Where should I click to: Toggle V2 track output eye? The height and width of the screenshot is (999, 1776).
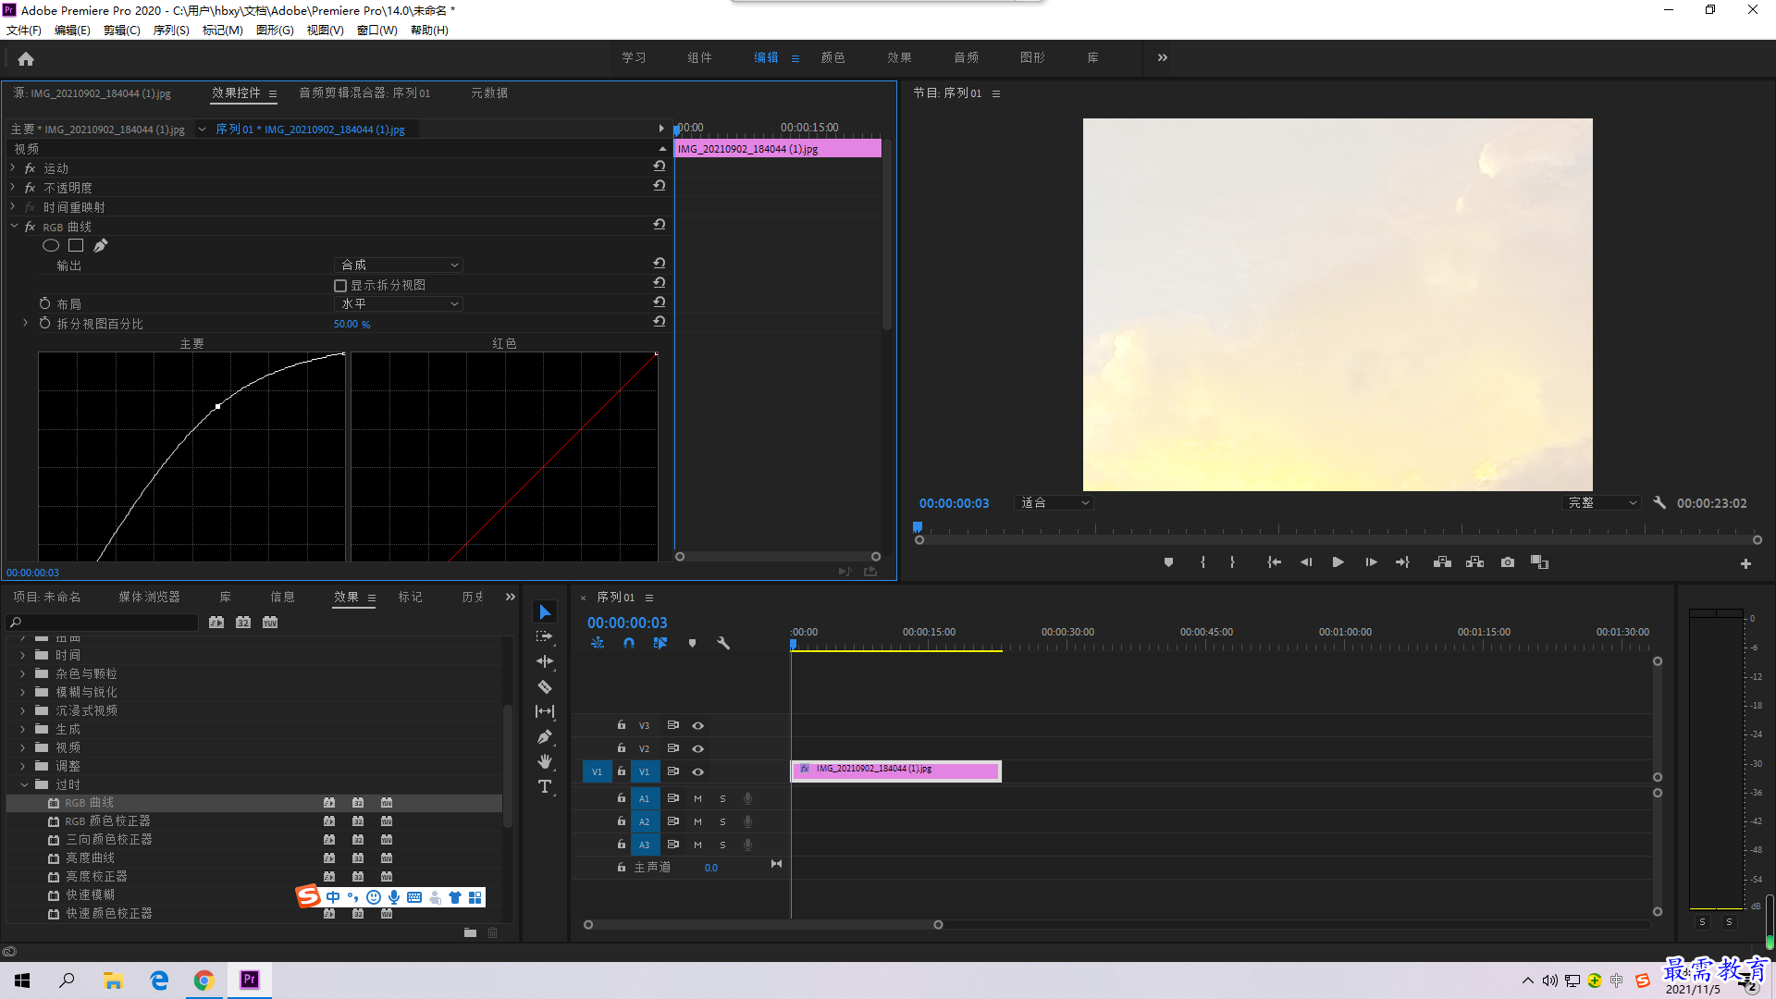(698, 748)
